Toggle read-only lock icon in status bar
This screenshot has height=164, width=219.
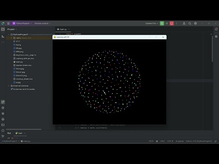(x=216, y=141)
